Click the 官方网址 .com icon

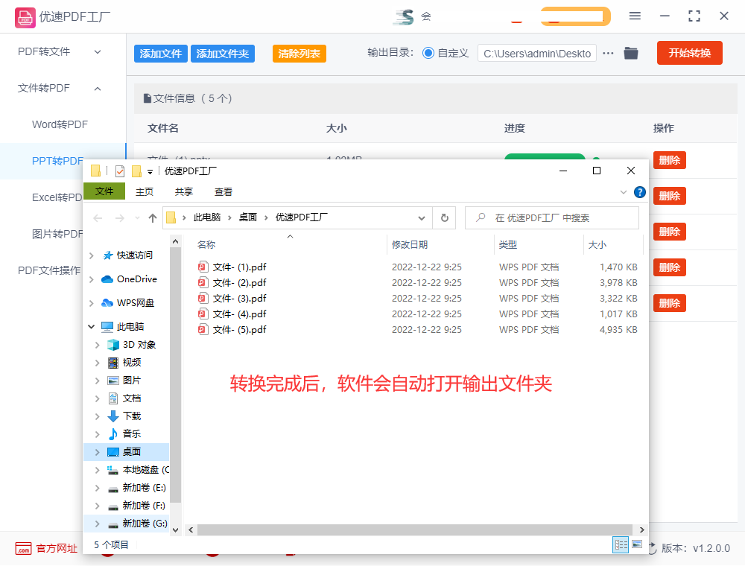23,548
